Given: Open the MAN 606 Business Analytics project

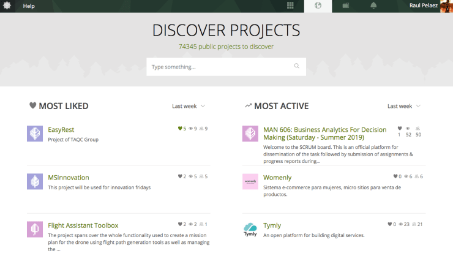Looking at the screenshot, I should coord(324,134).
